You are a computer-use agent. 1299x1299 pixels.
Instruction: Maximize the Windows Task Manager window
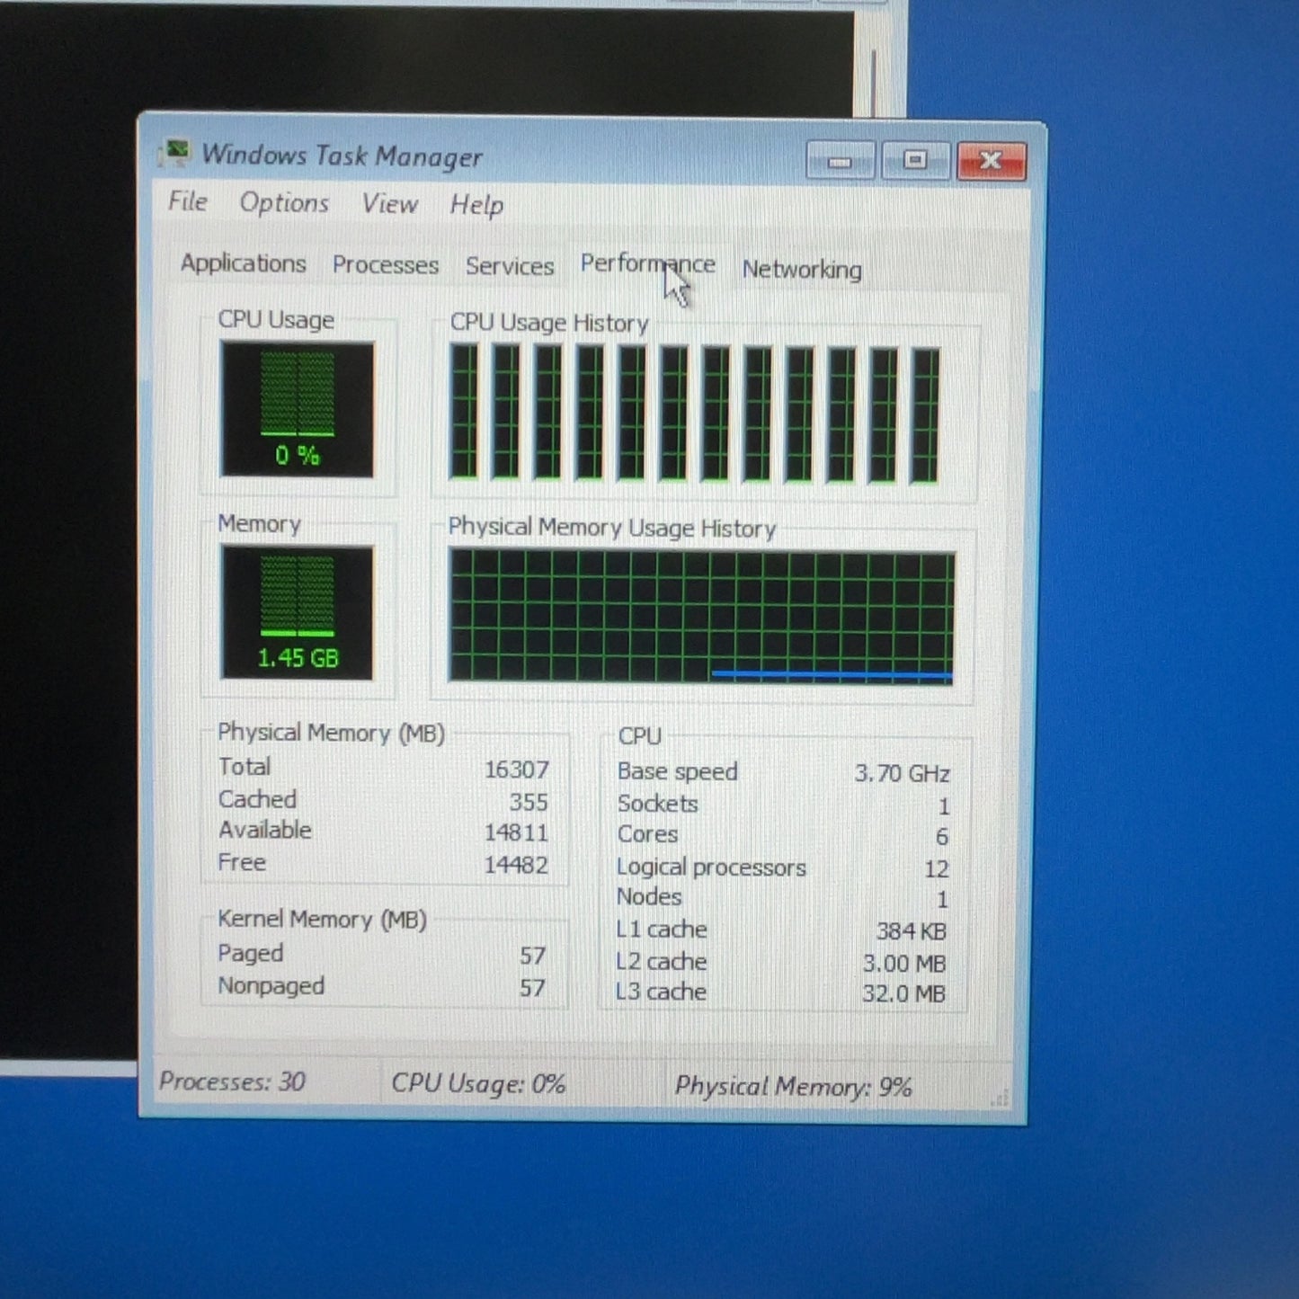point(915,161)
